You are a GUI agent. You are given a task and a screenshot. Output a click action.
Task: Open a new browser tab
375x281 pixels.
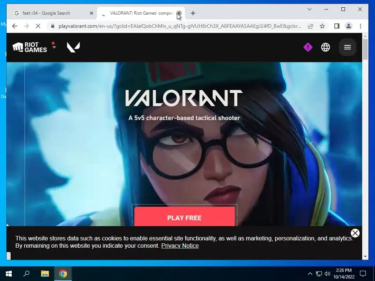pos(193,13)
